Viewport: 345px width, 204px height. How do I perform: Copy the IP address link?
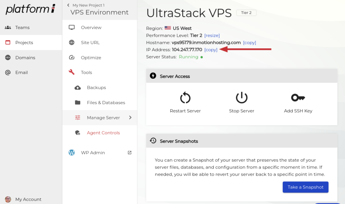(x=211, y=50)
